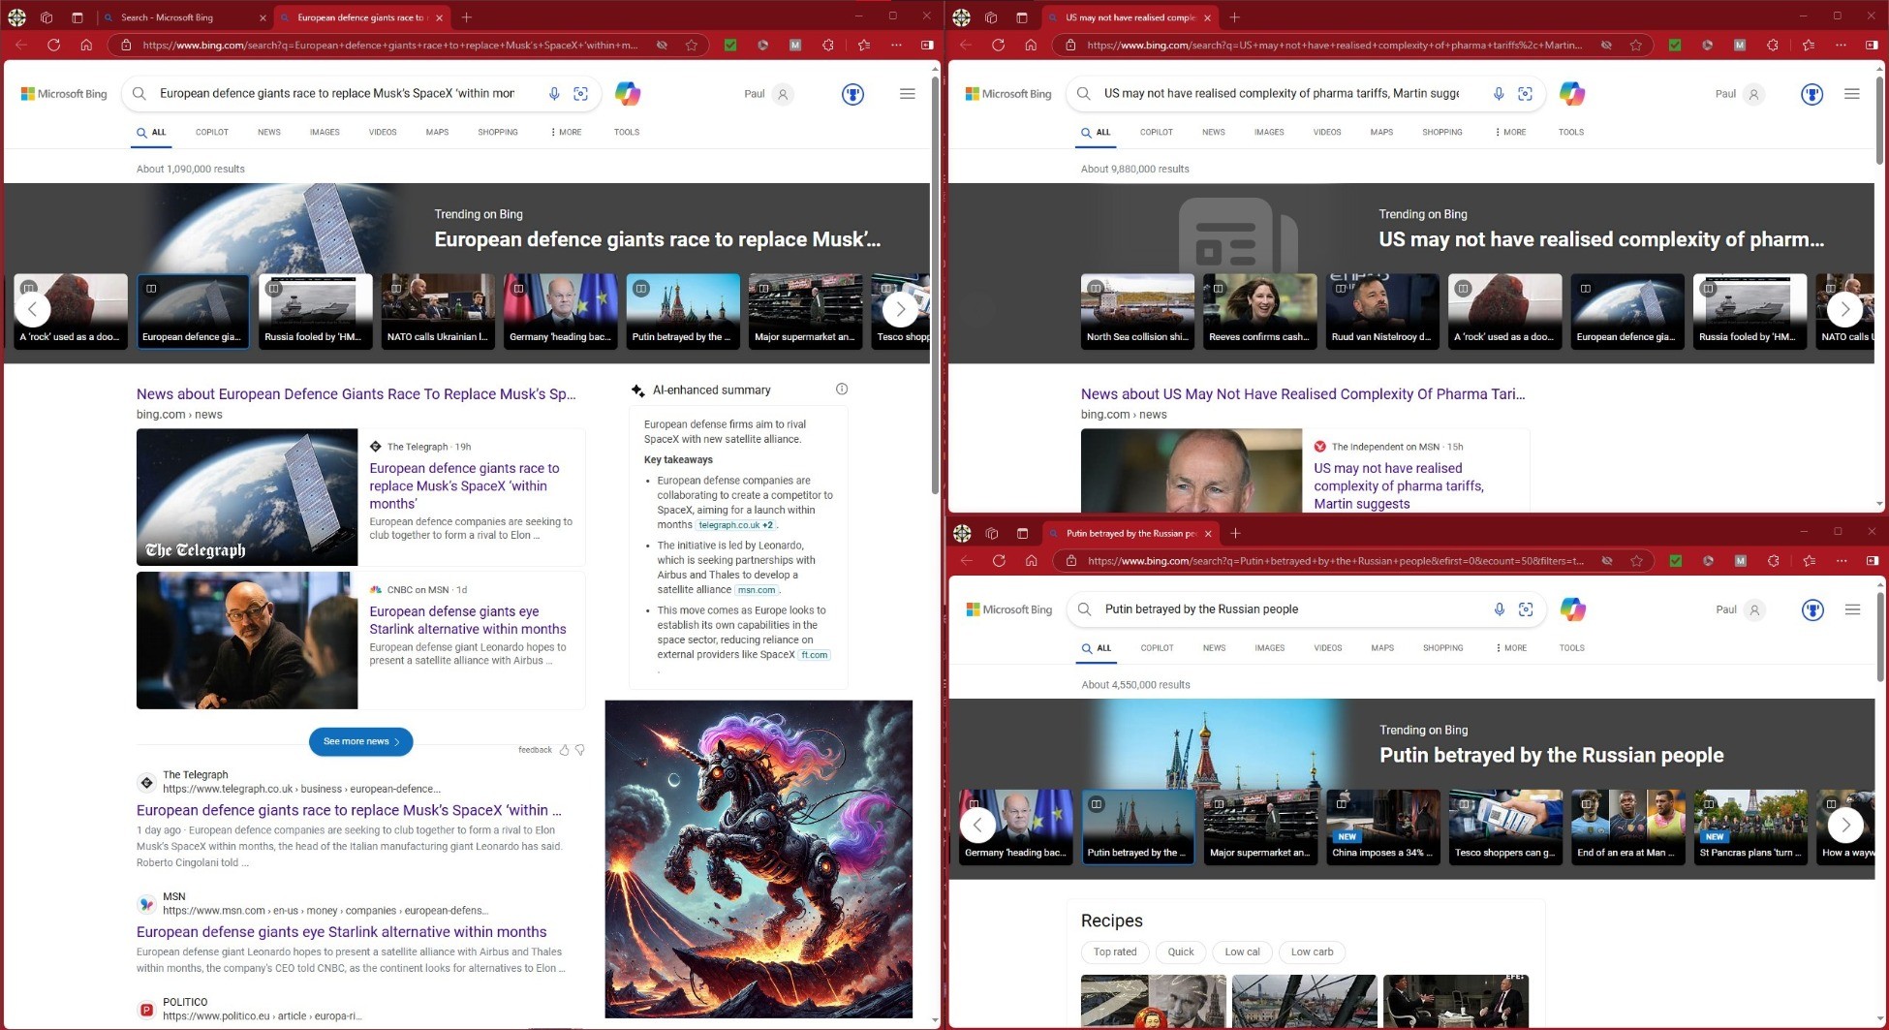
Task: Refresh the US pharma tariffs page
Action: (x=999, y=45)
